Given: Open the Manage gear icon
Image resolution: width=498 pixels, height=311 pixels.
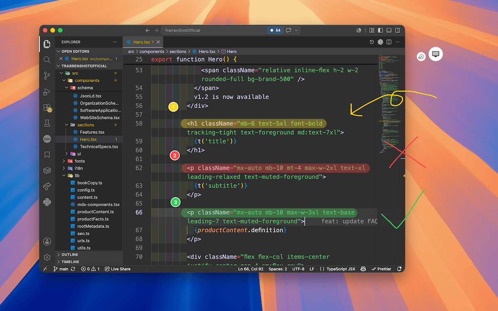Looking at the screenshot, I should pos(47,257).
